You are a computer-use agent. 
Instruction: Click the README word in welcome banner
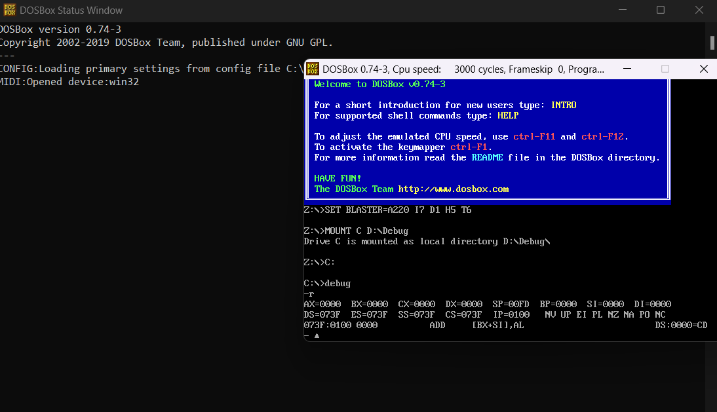tap(487, 157)
